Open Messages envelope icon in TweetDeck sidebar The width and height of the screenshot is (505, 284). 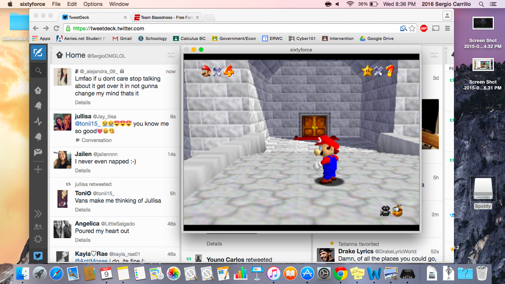point(38,152)
